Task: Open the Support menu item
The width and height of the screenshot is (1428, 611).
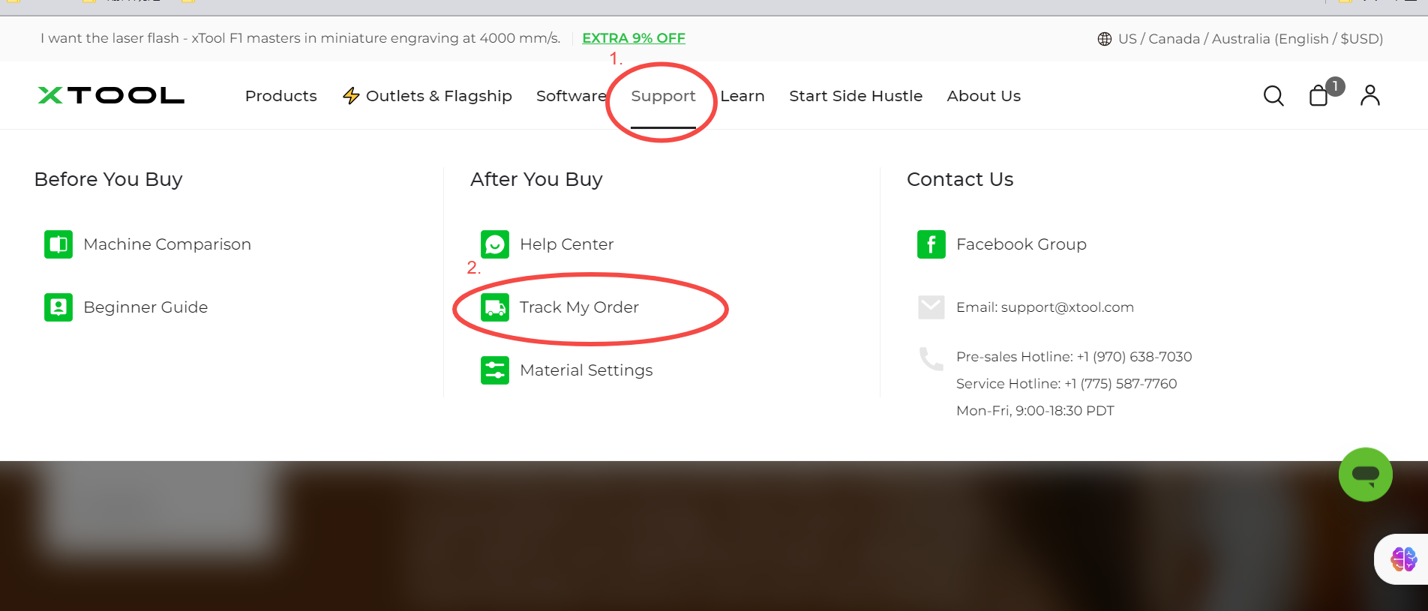Action: [663, 96]
